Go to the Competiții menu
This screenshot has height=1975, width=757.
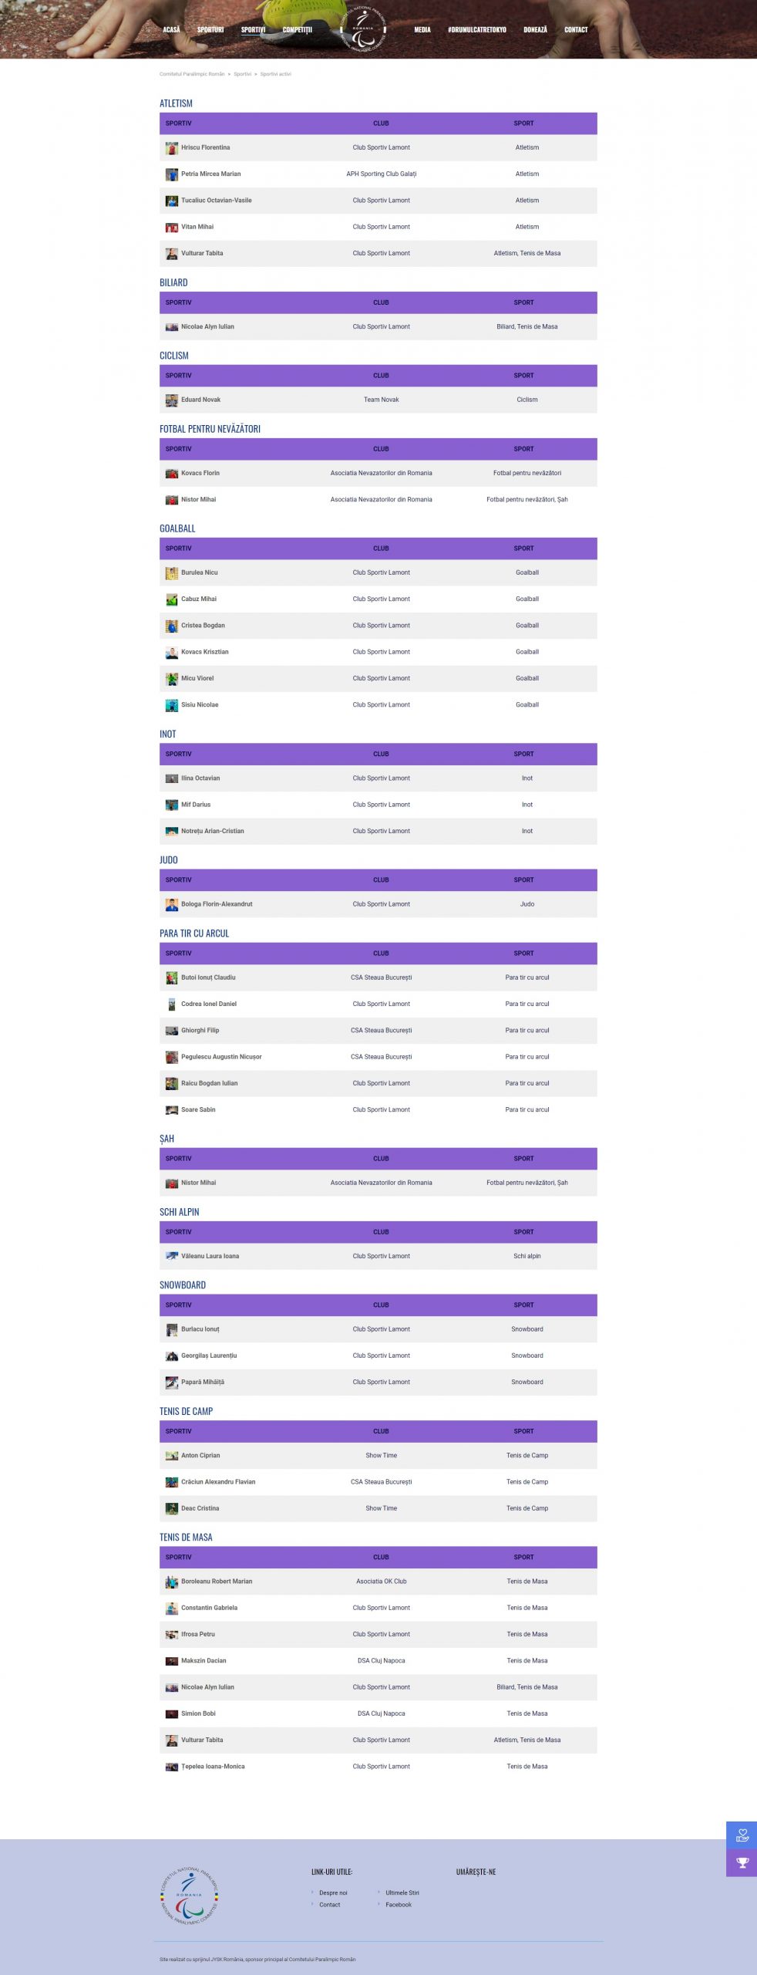tap(298, 30)
